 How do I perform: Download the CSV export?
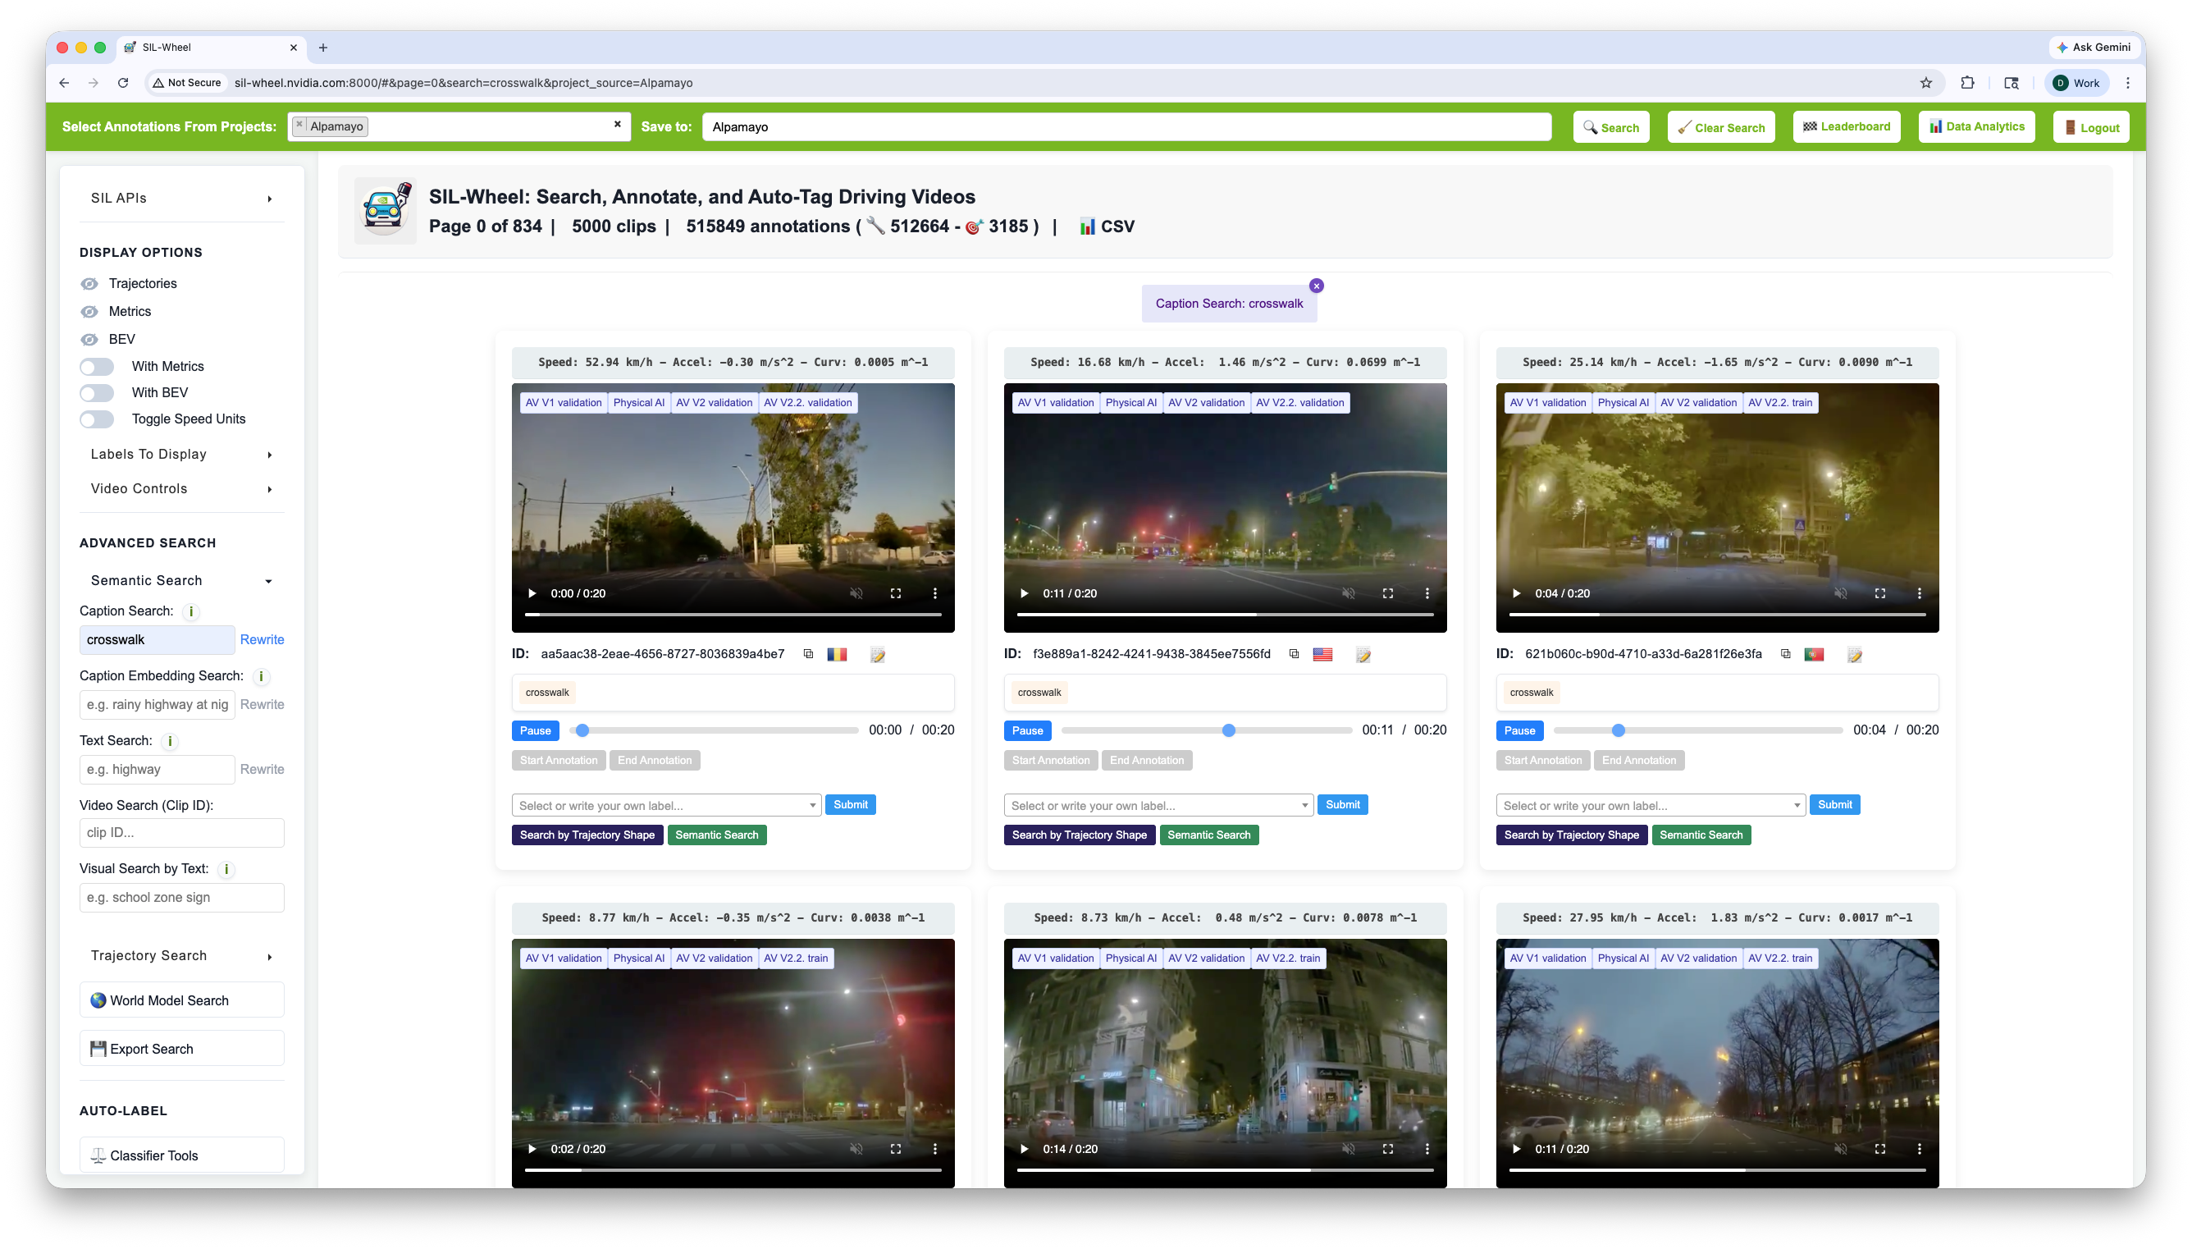[1107, 226]
